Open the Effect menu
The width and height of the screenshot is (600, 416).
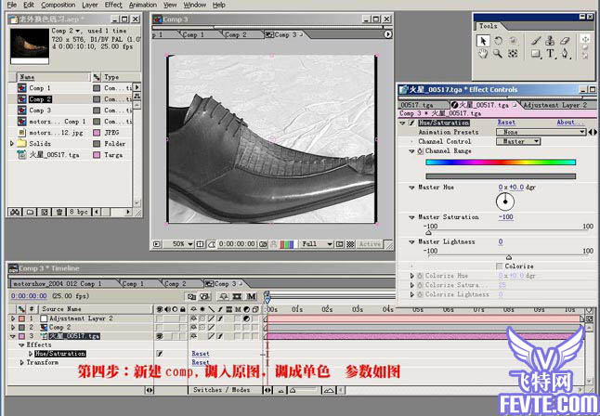point(113,5)
